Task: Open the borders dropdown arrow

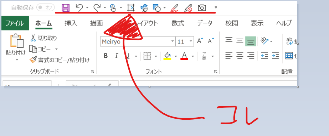Action: pyautogui.click(x=156, y=56)
